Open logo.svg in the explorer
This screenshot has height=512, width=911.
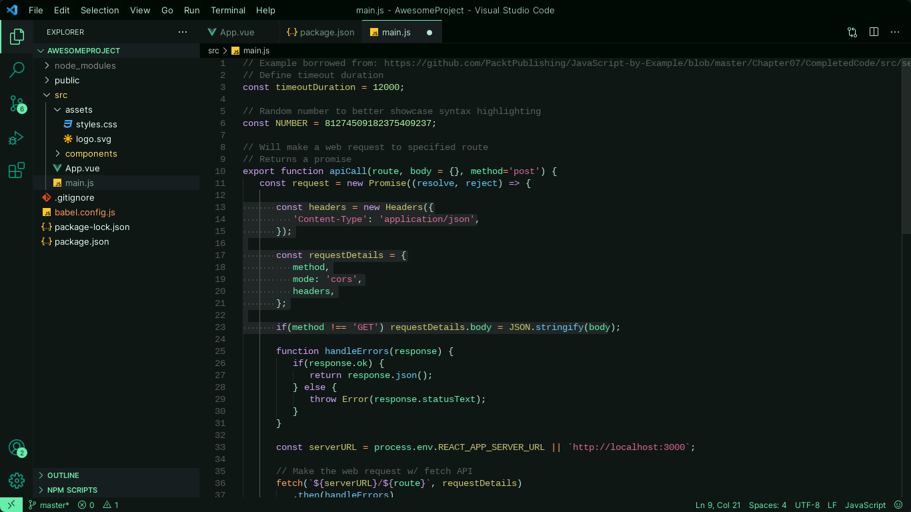[x=117, y=139]
